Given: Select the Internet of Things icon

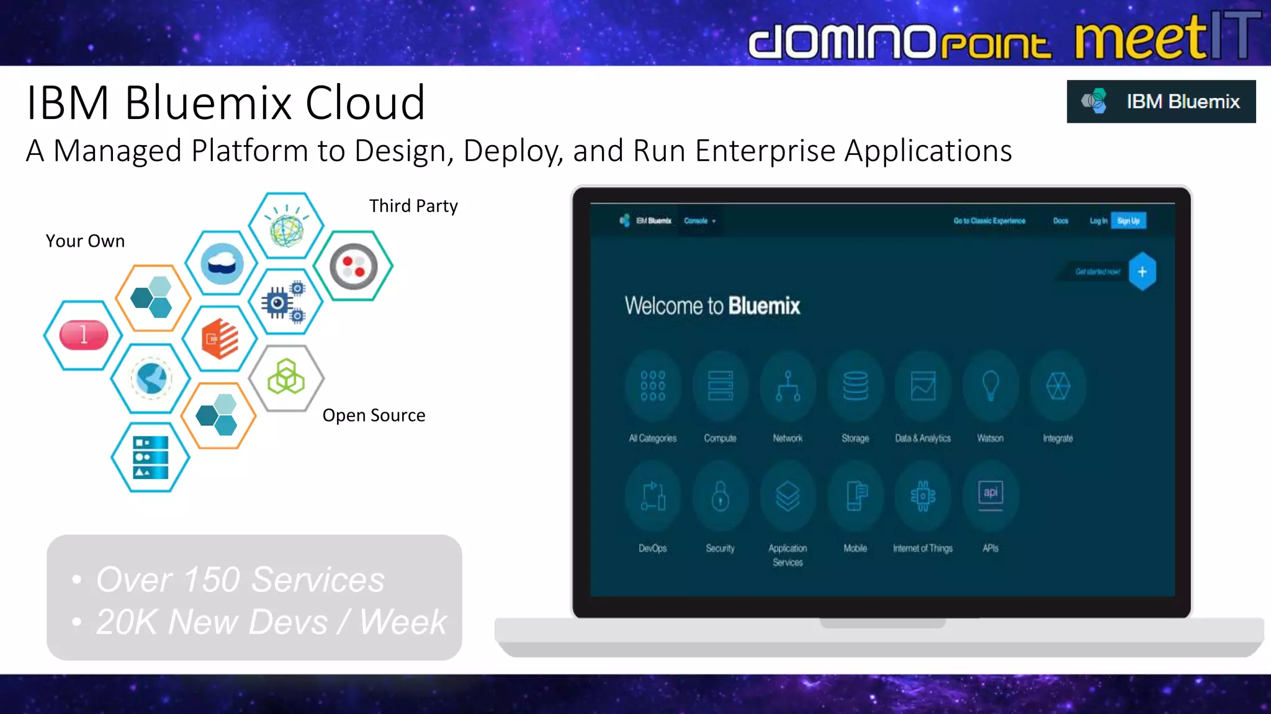Looking at the screenshot, I should (x=923, y=496).
